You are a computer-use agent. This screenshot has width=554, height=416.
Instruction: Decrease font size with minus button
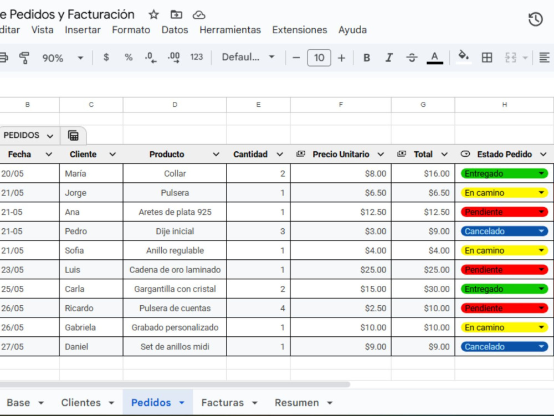[296, 58]
